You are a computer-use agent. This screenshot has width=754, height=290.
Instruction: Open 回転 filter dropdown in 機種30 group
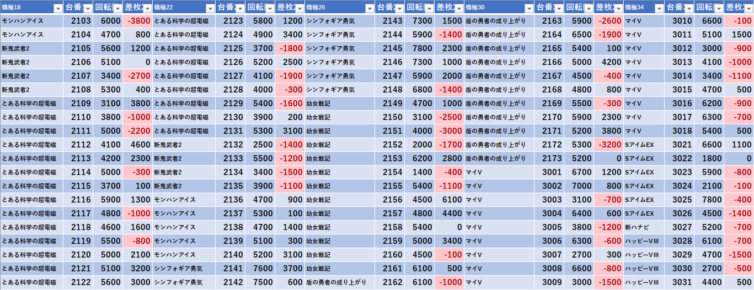(x=589, y=8)
